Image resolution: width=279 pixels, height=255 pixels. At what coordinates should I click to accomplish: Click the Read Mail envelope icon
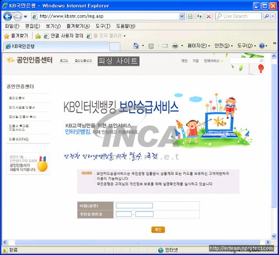[165, 46]
